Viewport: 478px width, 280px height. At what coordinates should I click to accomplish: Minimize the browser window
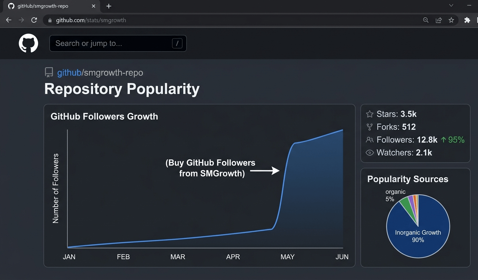tap(469, 5)
